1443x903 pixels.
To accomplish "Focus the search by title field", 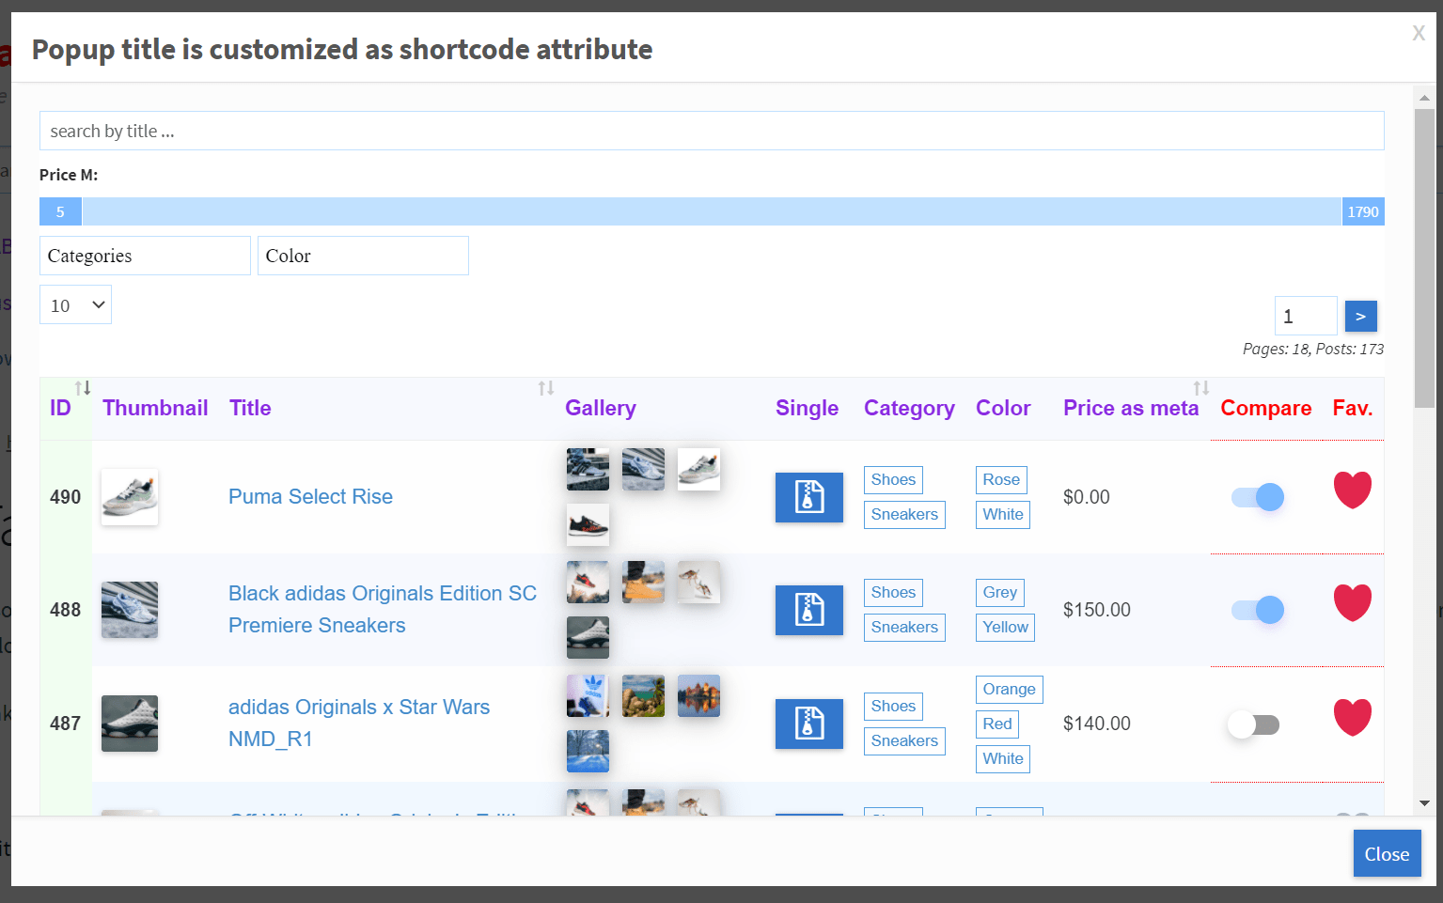I will 712,131.
